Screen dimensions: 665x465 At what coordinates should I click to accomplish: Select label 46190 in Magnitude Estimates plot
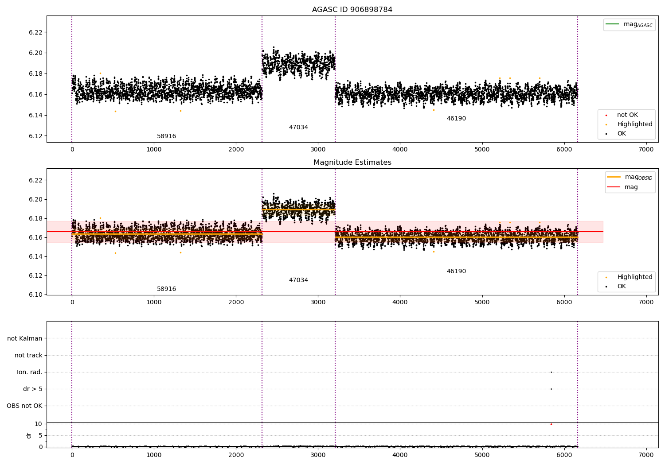click(456, 271)
